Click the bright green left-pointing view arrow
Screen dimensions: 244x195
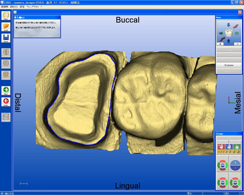[237, 34]
